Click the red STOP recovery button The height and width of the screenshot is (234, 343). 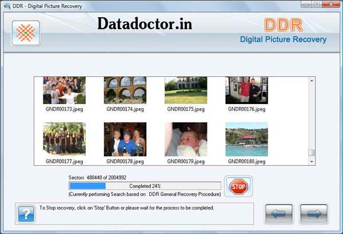click(238, 187)
